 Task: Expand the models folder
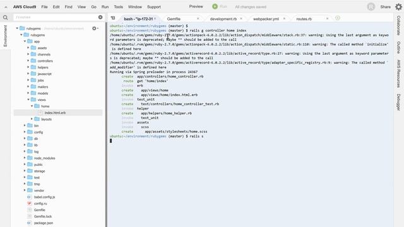(x=28, y=93)
